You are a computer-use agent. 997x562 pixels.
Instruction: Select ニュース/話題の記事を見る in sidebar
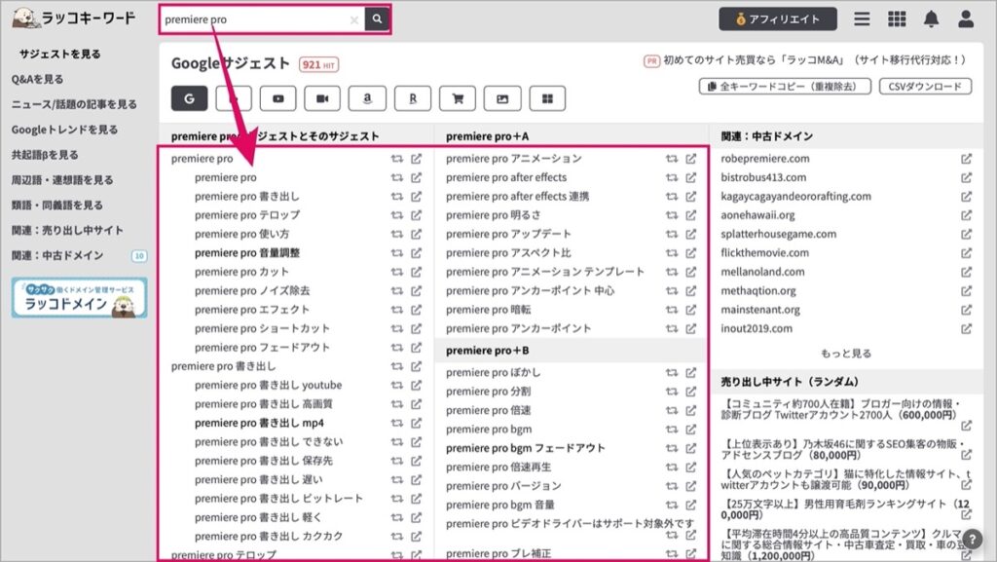(x=74, y=104)
